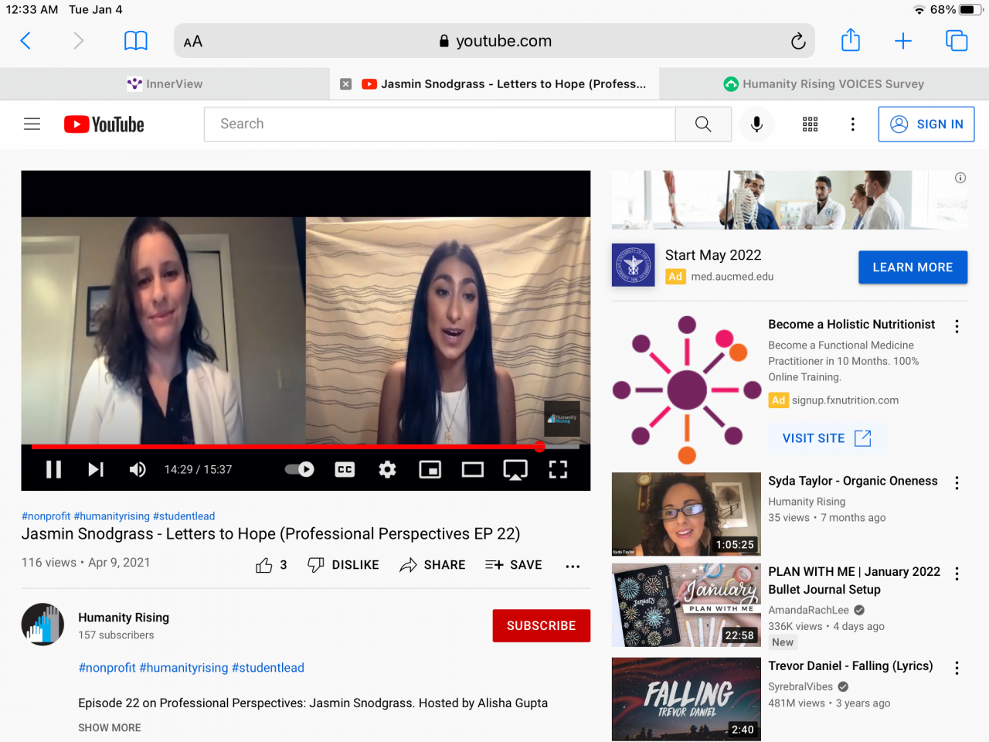Image resolution: width=989 pixels, height=742 pixels.
Task: Open the #nonprofit hashtag above title
Action: 46,516
